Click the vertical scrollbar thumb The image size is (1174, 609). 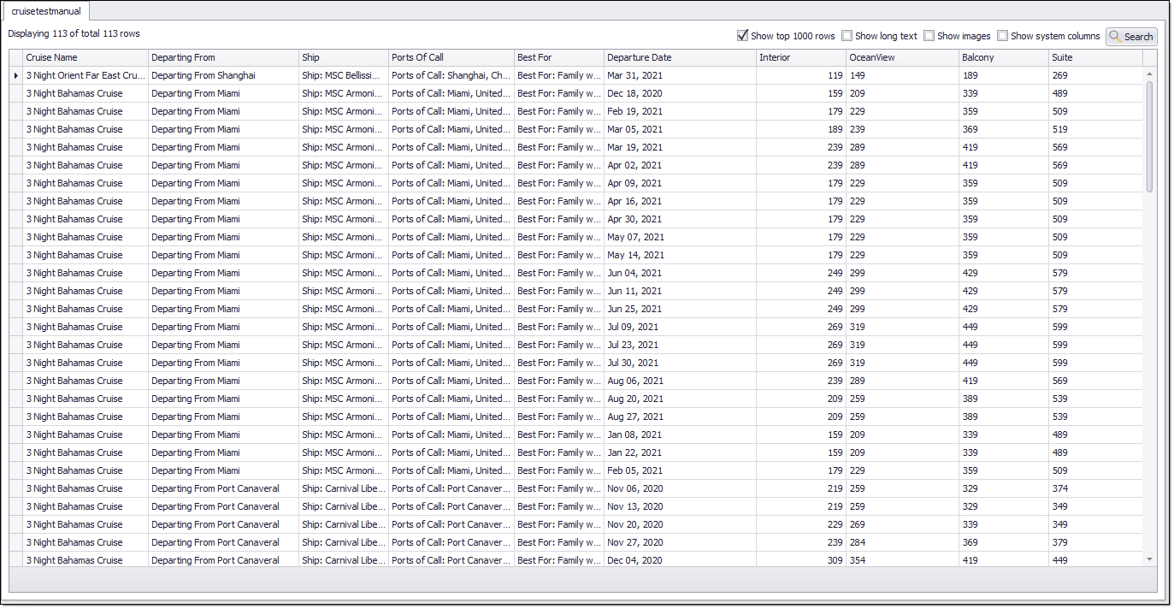click(1149, 137)
